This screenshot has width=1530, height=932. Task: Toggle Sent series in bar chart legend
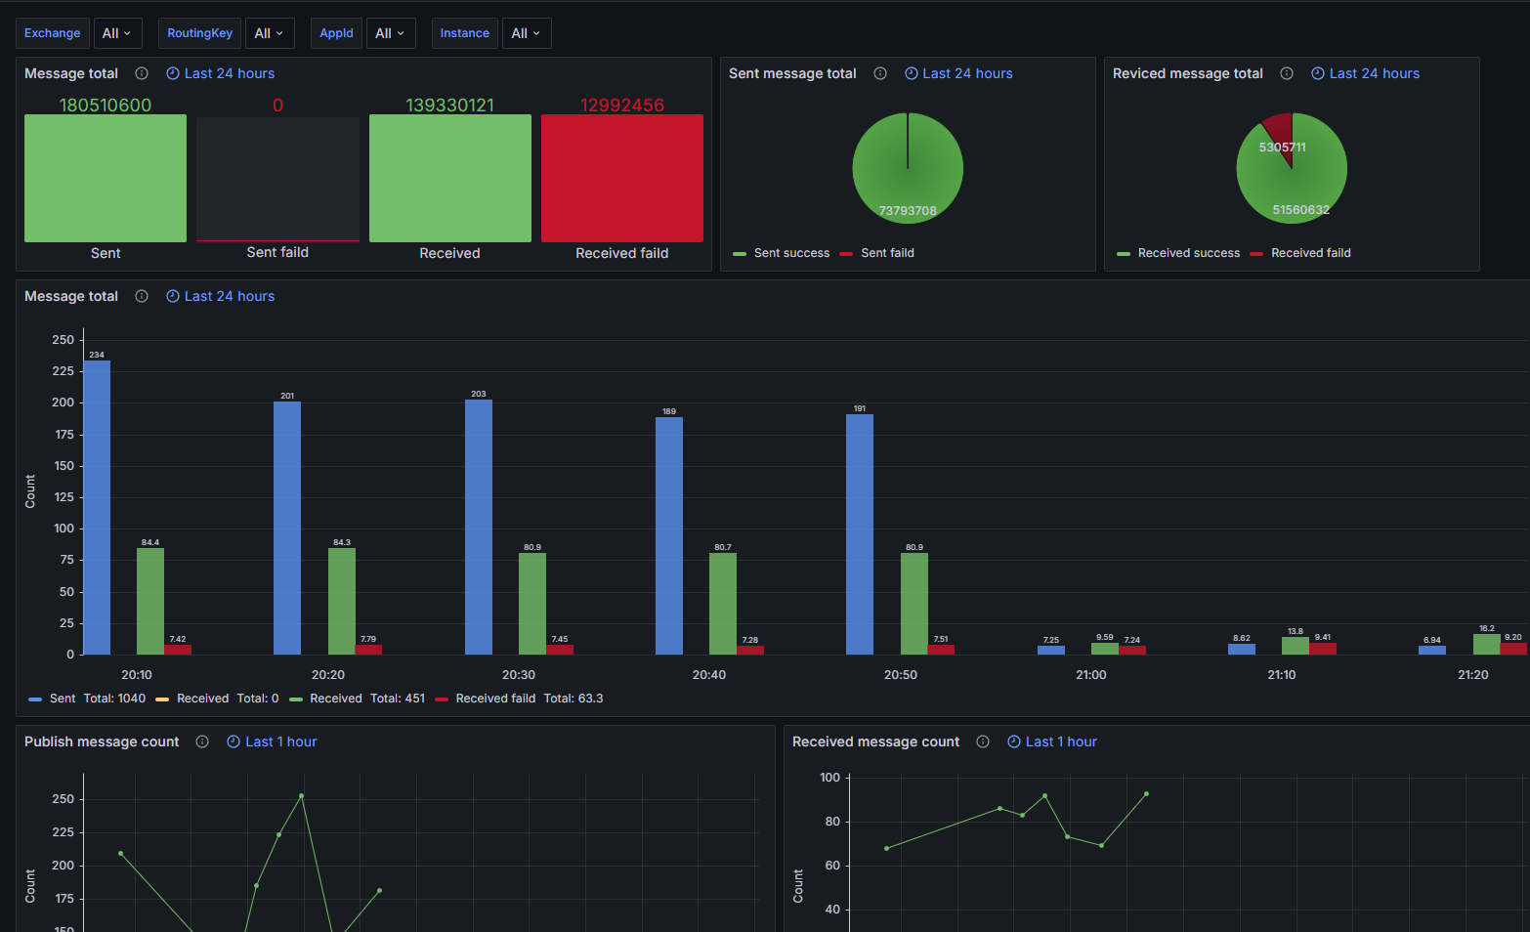(63, 699)
